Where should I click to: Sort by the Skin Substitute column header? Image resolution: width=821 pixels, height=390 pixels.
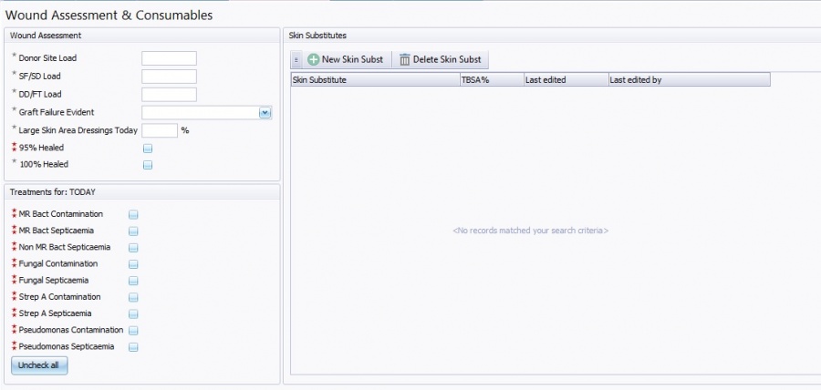[x=375, y=80]
